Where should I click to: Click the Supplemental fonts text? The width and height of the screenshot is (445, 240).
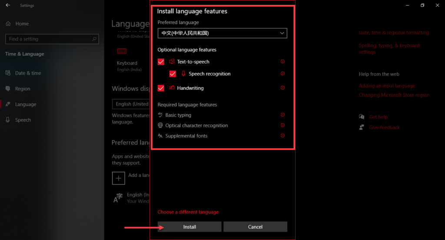(186, 136)
